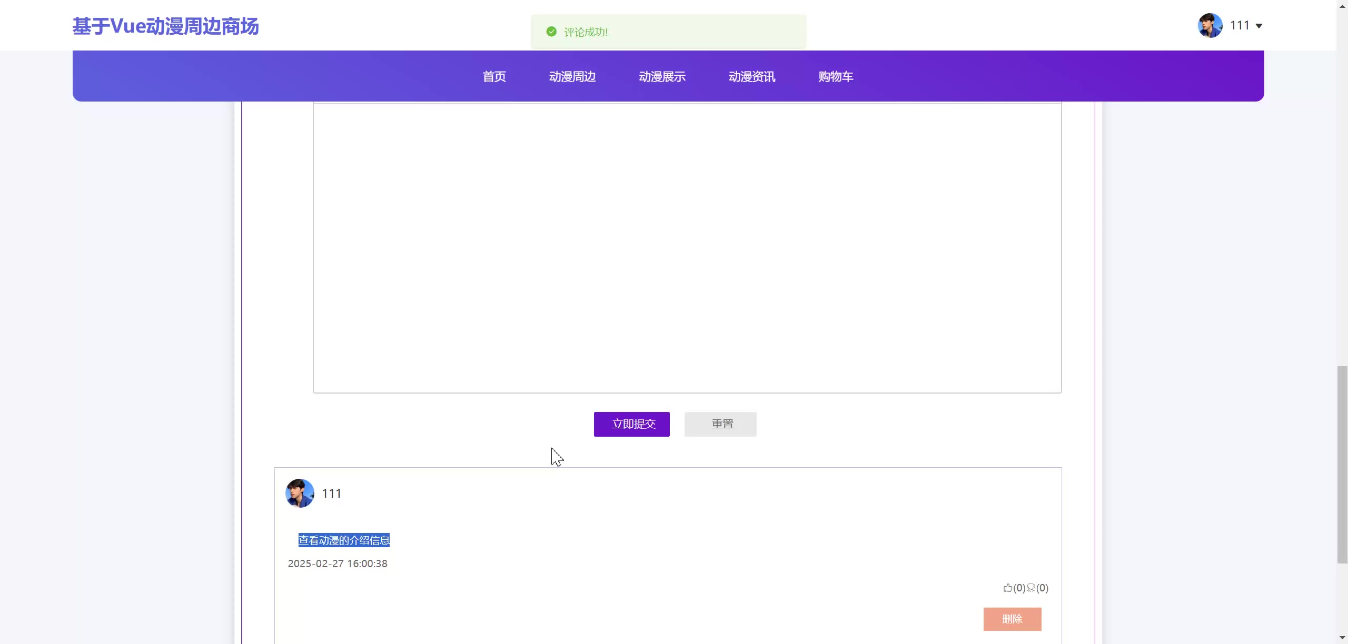Open the 动漫周边 nav item
The height and width of the screenshot is (644, 1348).
572,77
